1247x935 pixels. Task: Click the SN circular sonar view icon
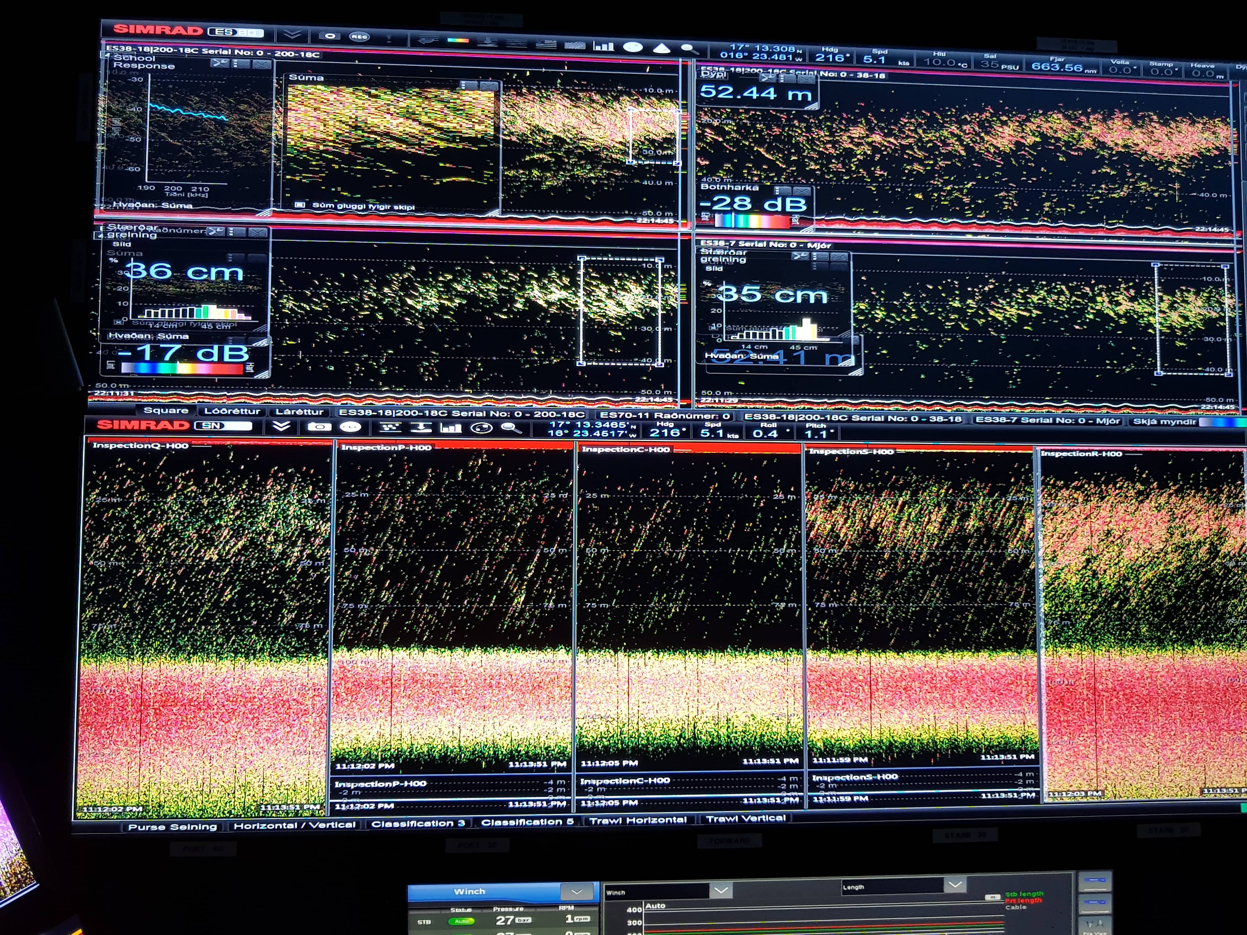tap(482, 428)
